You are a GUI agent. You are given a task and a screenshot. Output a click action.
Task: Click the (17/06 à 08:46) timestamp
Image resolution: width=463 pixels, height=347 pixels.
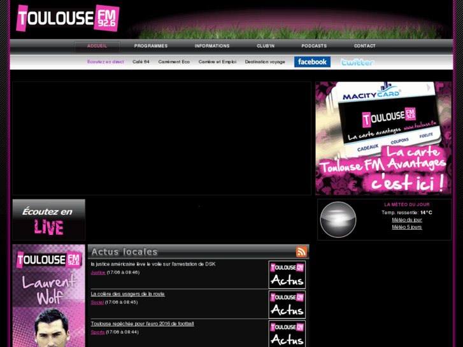(123, 273)
